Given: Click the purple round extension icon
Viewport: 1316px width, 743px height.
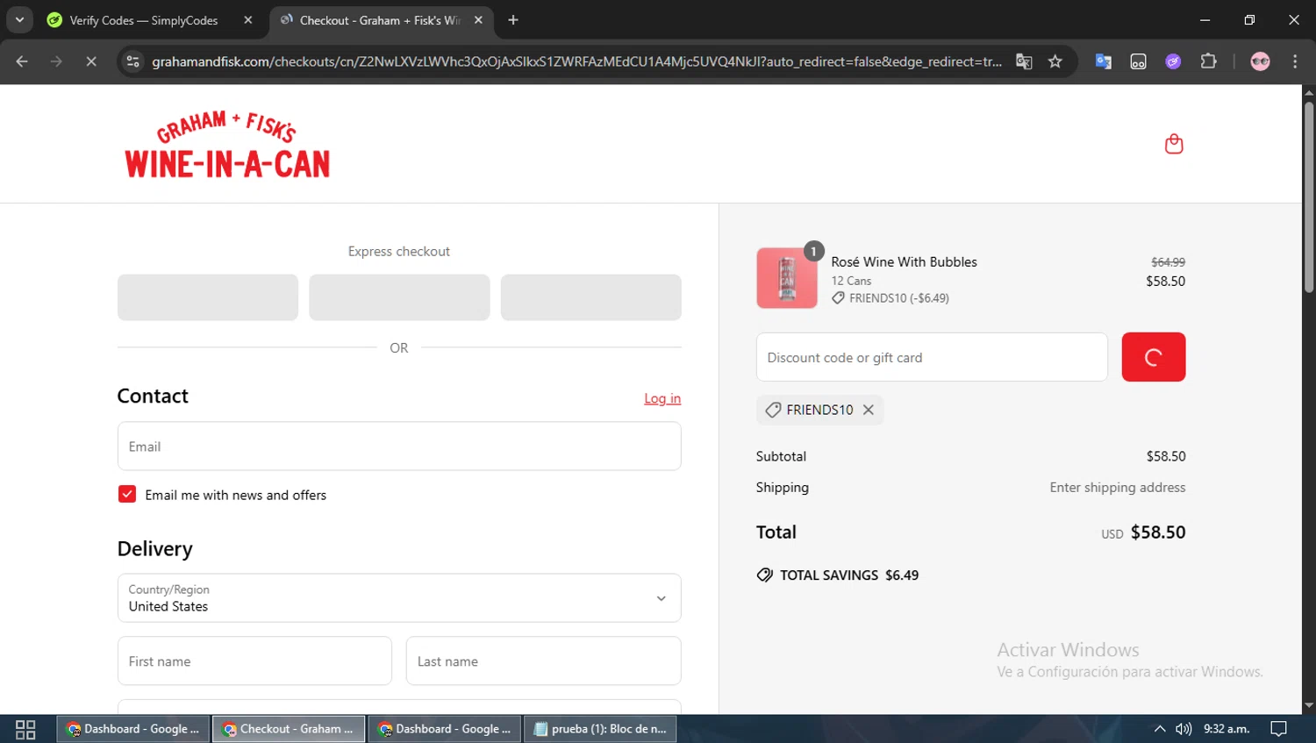Looking at the screenshot, I should point(1173,61).
